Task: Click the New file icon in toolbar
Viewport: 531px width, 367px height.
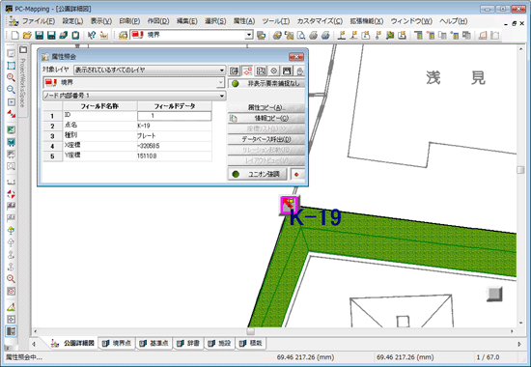Action: (14, 35)
